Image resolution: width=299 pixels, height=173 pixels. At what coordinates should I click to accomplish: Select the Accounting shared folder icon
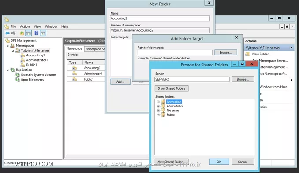[x=163, y=102]
